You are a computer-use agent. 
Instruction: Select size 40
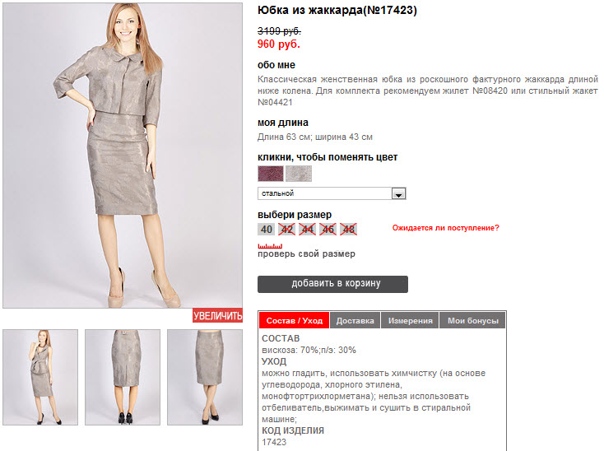point(266,229)
